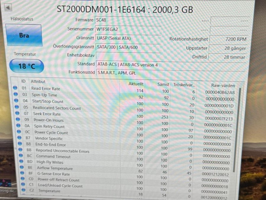Click the status dot for Power Cycle Count
Image resolution: width=266 pixels, height=200 pixels.
19,132
